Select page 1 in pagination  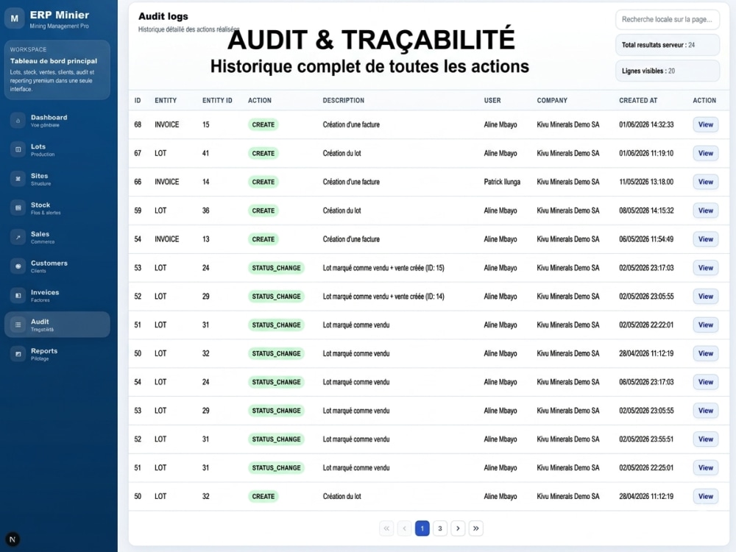(x=422, y=528)
